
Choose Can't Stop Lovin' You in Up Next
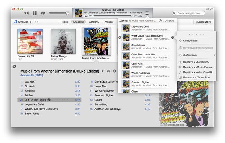147,56
